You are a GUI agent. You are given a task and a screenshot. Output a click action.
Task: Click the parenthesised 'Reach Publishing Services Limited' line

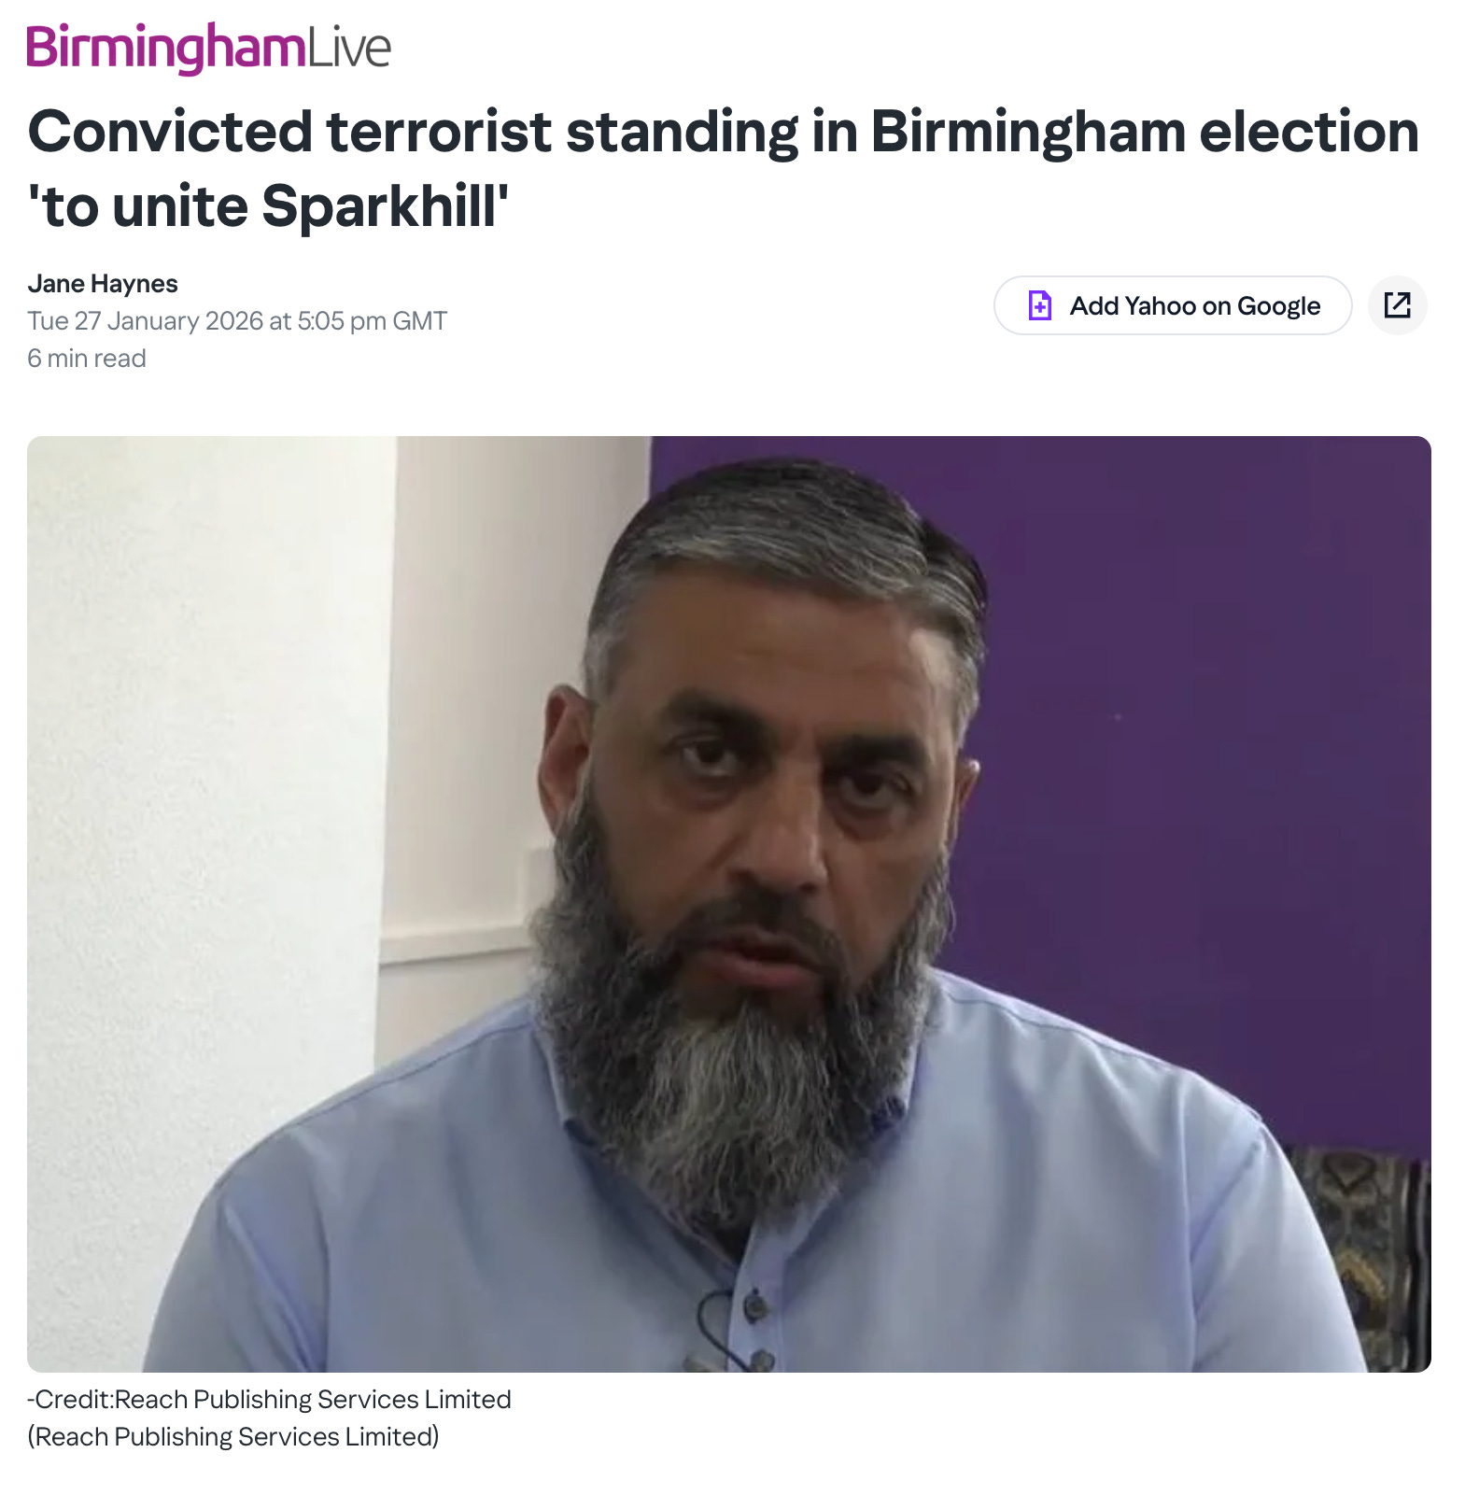pos(233,1436)
